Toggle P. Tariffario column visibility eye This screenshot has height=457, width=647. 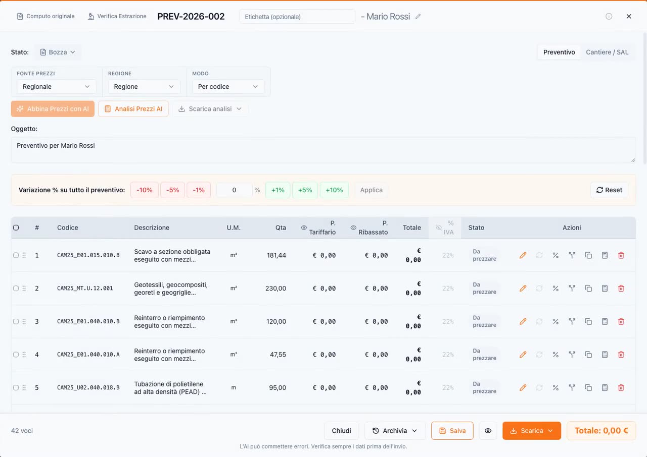tap(304, 227)
